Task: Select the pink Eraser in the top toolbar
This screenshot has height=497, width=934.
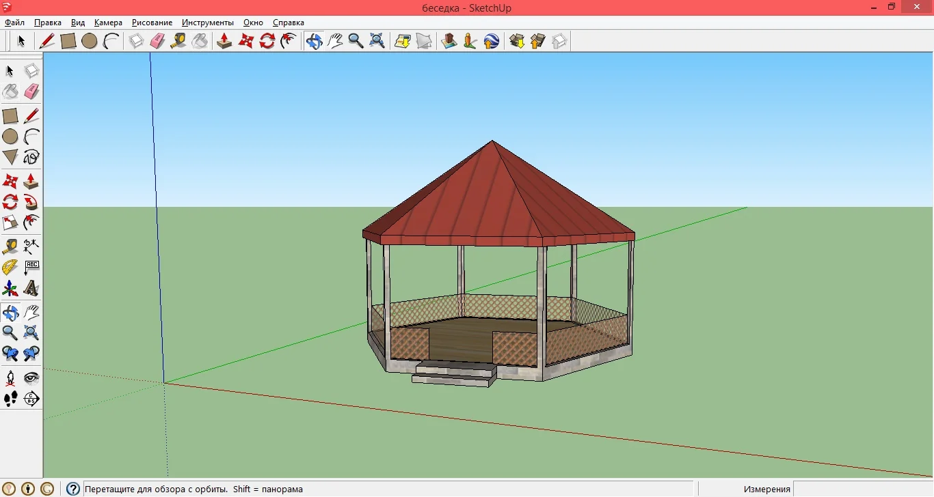Action: click(x=157, y=41)
